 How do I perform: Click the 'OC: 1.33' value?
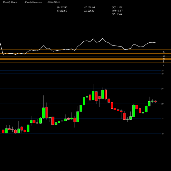coord(117,8)
